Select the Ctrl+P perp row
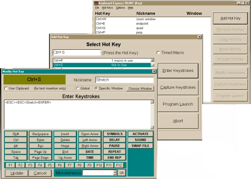 pos(153,32)
